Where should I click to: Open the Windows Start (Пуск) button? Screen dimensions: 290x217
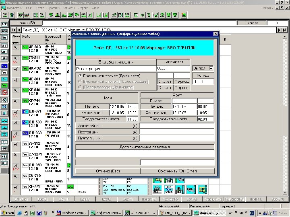(x=8, y=212)
